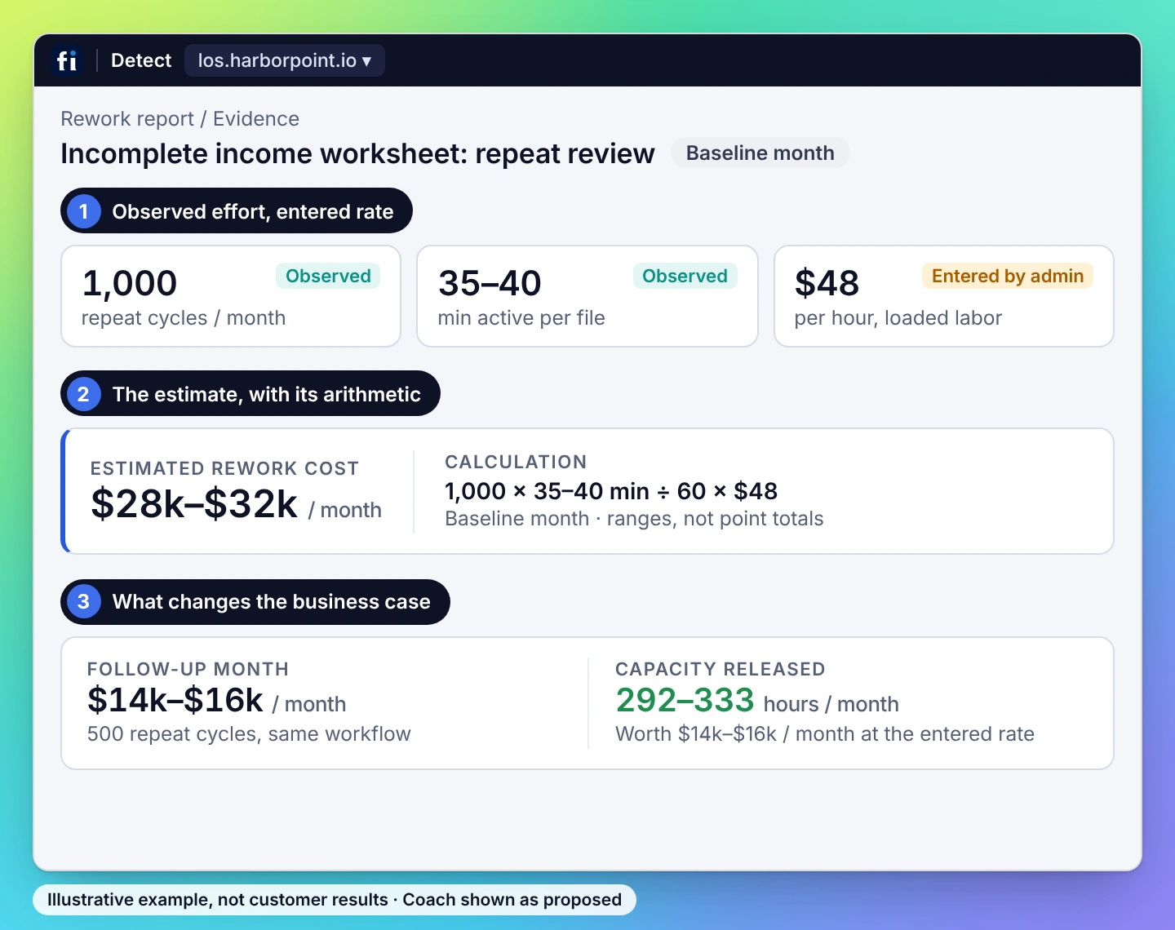This screenshot has width=1175, height=930.
Task: Click the Evidence breadcrumb
Action: tap(256, 119)
